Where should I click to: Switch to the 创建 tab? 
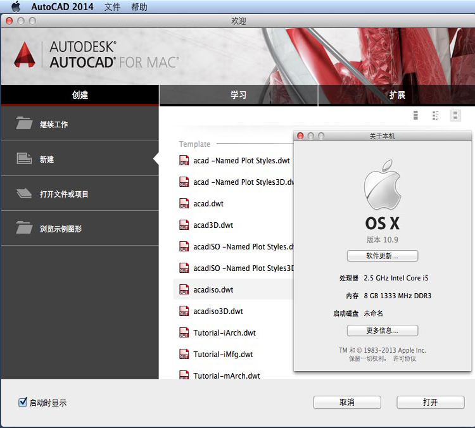80,95
